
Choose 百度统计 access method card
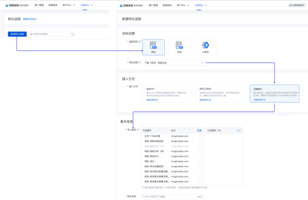[x=275, y=93]
